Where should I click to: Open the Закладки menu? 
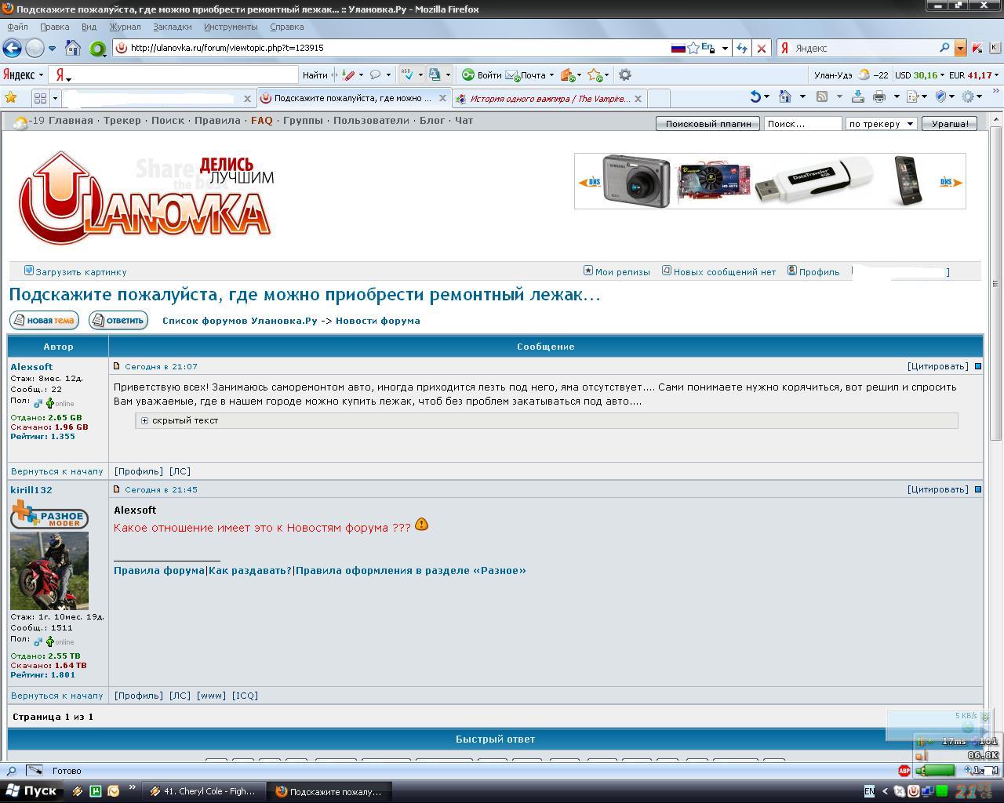click(x=173, y=27)
